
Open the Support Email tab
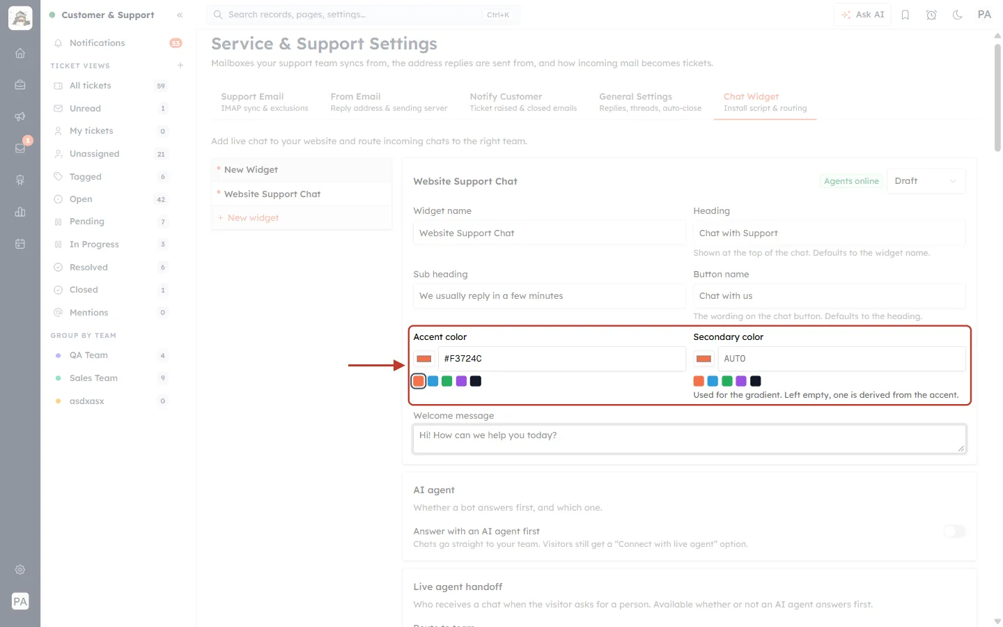click(x=265, y=102)
